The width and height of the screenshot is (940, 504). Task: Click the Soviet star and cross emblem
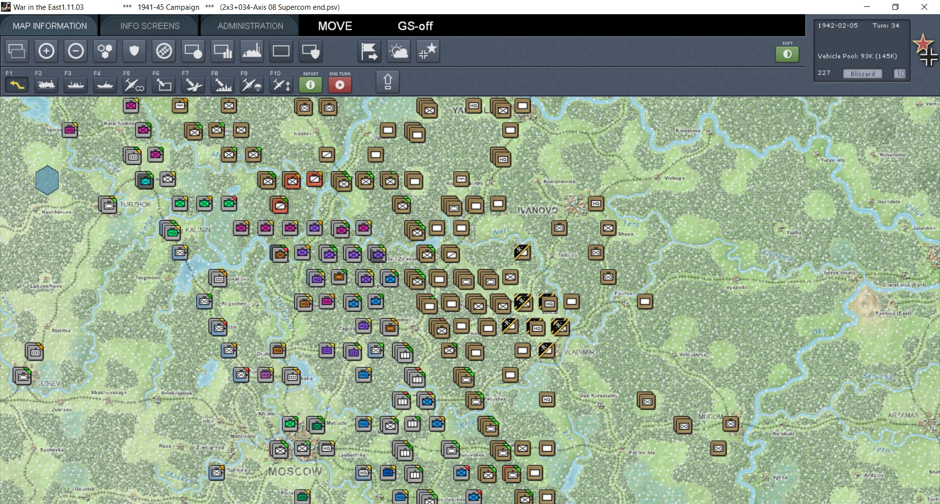click(925, 49)
